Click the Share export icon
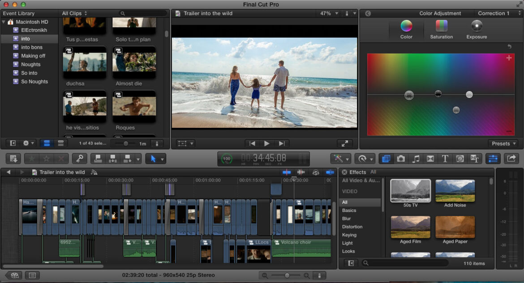The image size is (524, 283). pos(511,158)
